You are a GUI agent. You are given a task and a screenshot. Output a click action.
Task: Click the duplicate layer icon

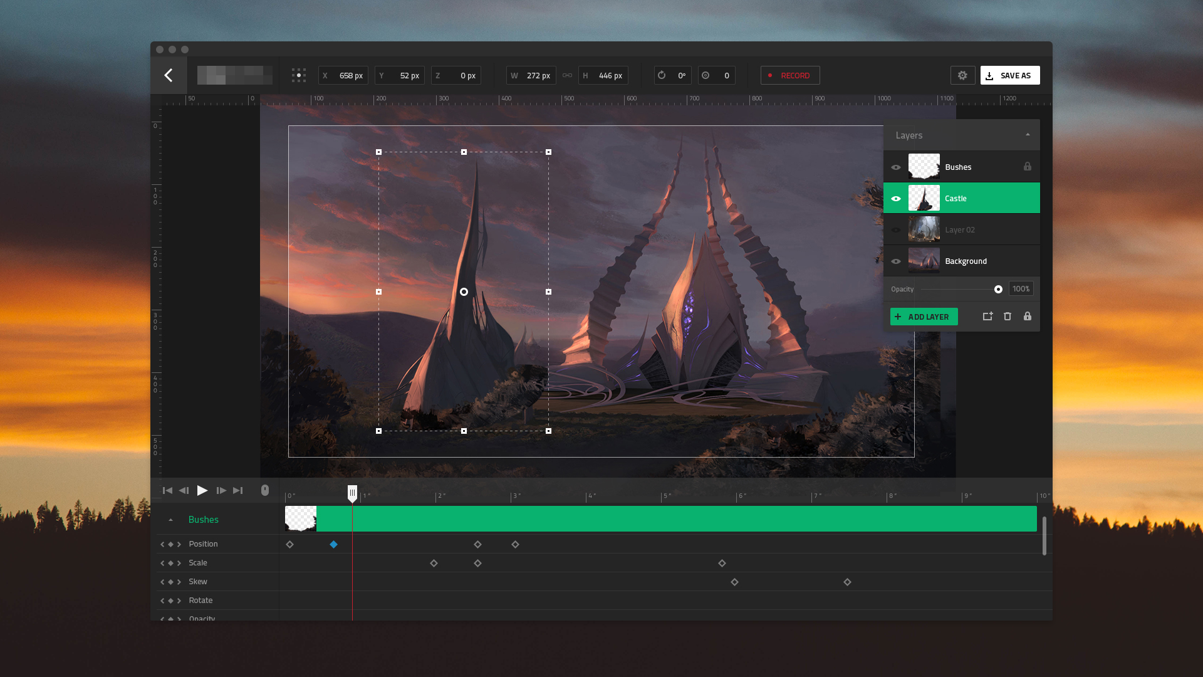988,317
